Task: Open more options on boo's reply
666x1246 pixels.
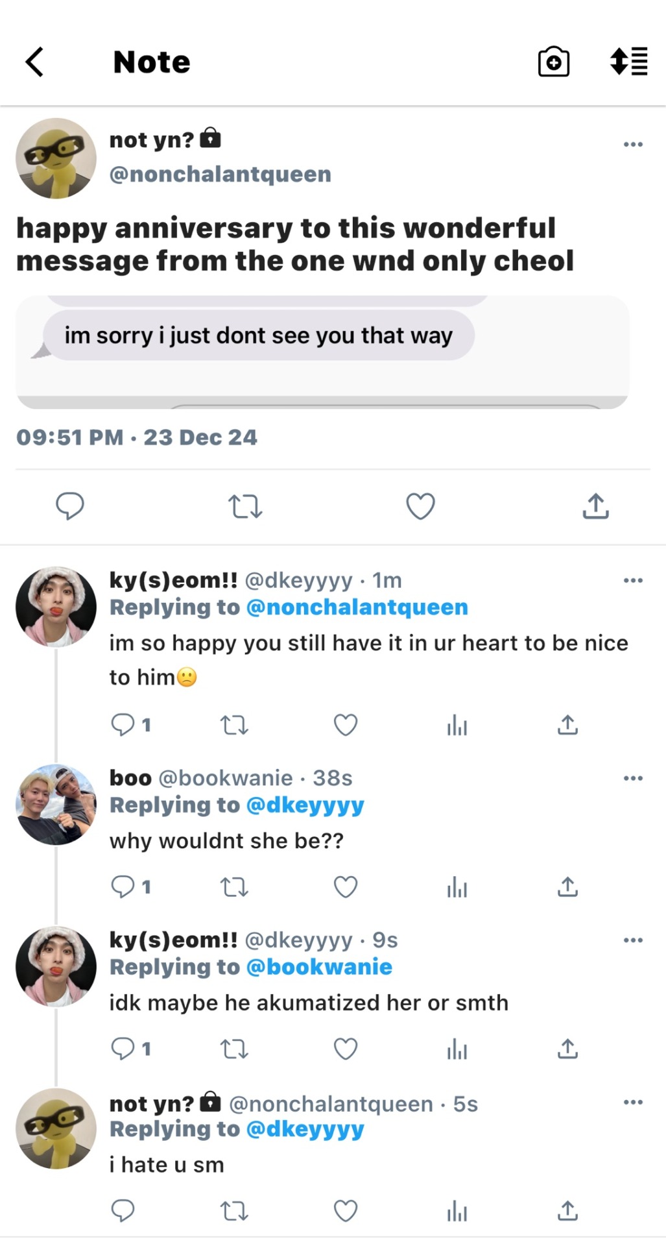Action: click(633, 778)
